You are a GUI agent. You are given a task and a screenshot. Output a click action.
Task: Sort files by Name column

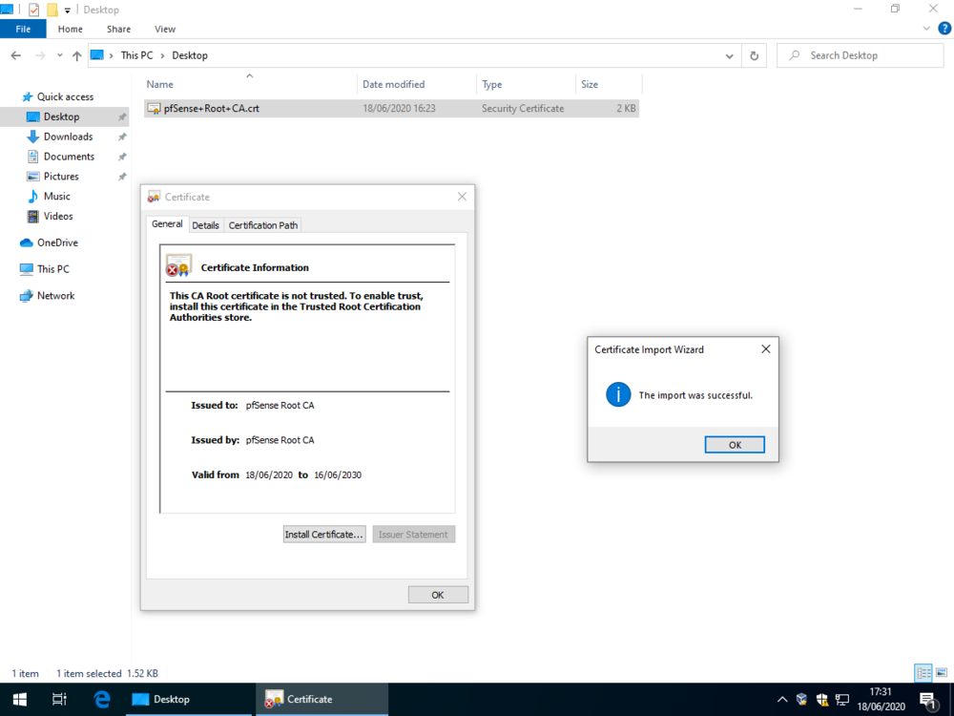pos(249,85)
